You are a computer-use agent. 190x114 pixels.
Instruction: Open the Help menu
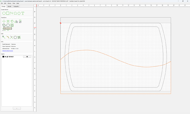[x=18, y=3]
